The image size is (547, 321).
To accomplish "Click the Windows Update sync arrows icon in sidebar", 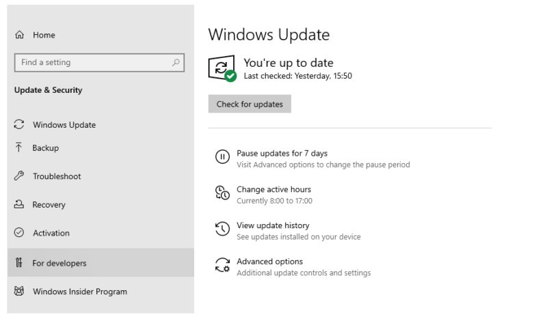I will tap(19, 124).
